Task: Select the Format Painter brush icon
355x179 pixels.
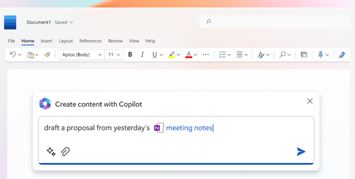Action: pos(47,55)
